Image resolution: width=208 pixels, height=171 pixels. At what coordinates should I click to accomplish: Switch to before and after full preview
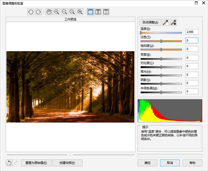98,12
